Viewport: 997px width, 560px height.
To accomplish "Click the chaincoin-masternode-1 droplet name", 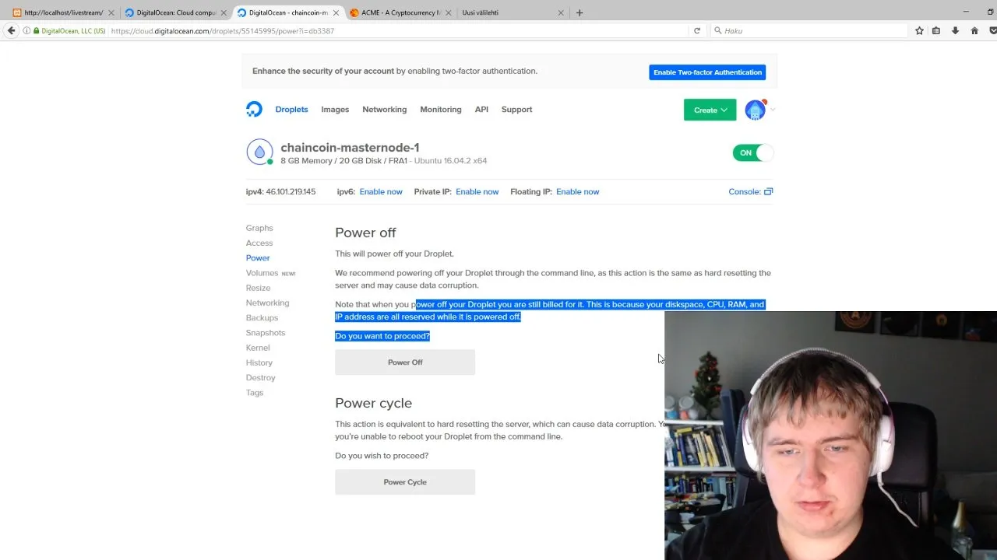I will coord(350,148).
